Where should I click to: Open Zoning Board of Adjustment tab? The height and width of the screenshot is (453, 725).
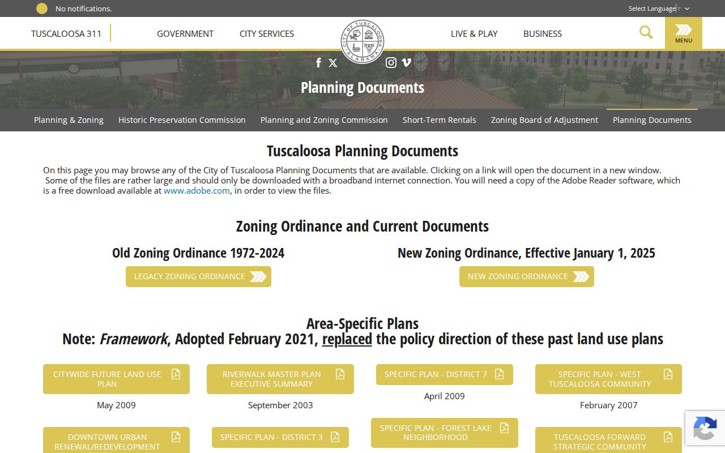(x=544, y=120)
